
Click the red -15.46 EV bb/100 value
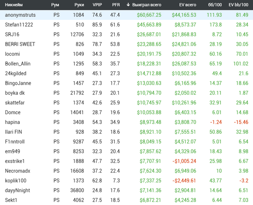coord(241,122)
